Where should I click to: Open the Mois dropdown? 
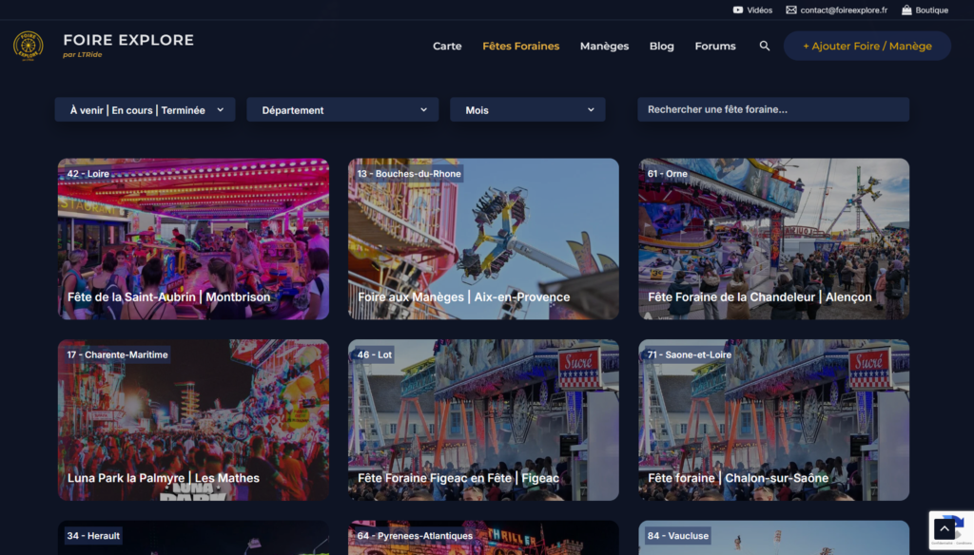click(527, 109)
